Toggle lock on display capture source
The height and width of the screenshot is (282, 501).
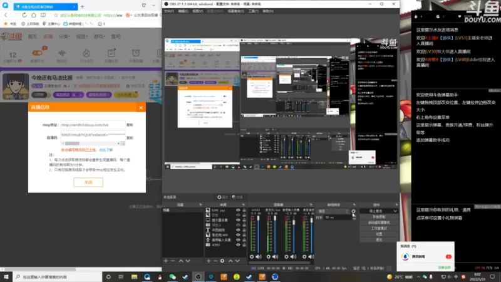pyautogui.click(x=244, y=220)
